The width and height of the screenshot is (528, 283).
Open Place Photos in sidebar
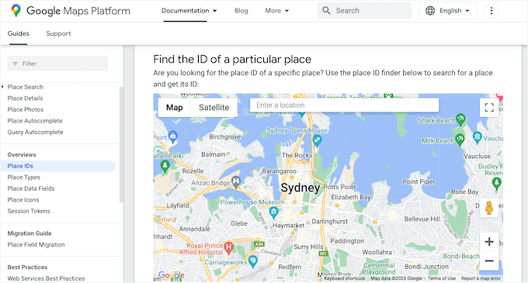tap(26, 109)
